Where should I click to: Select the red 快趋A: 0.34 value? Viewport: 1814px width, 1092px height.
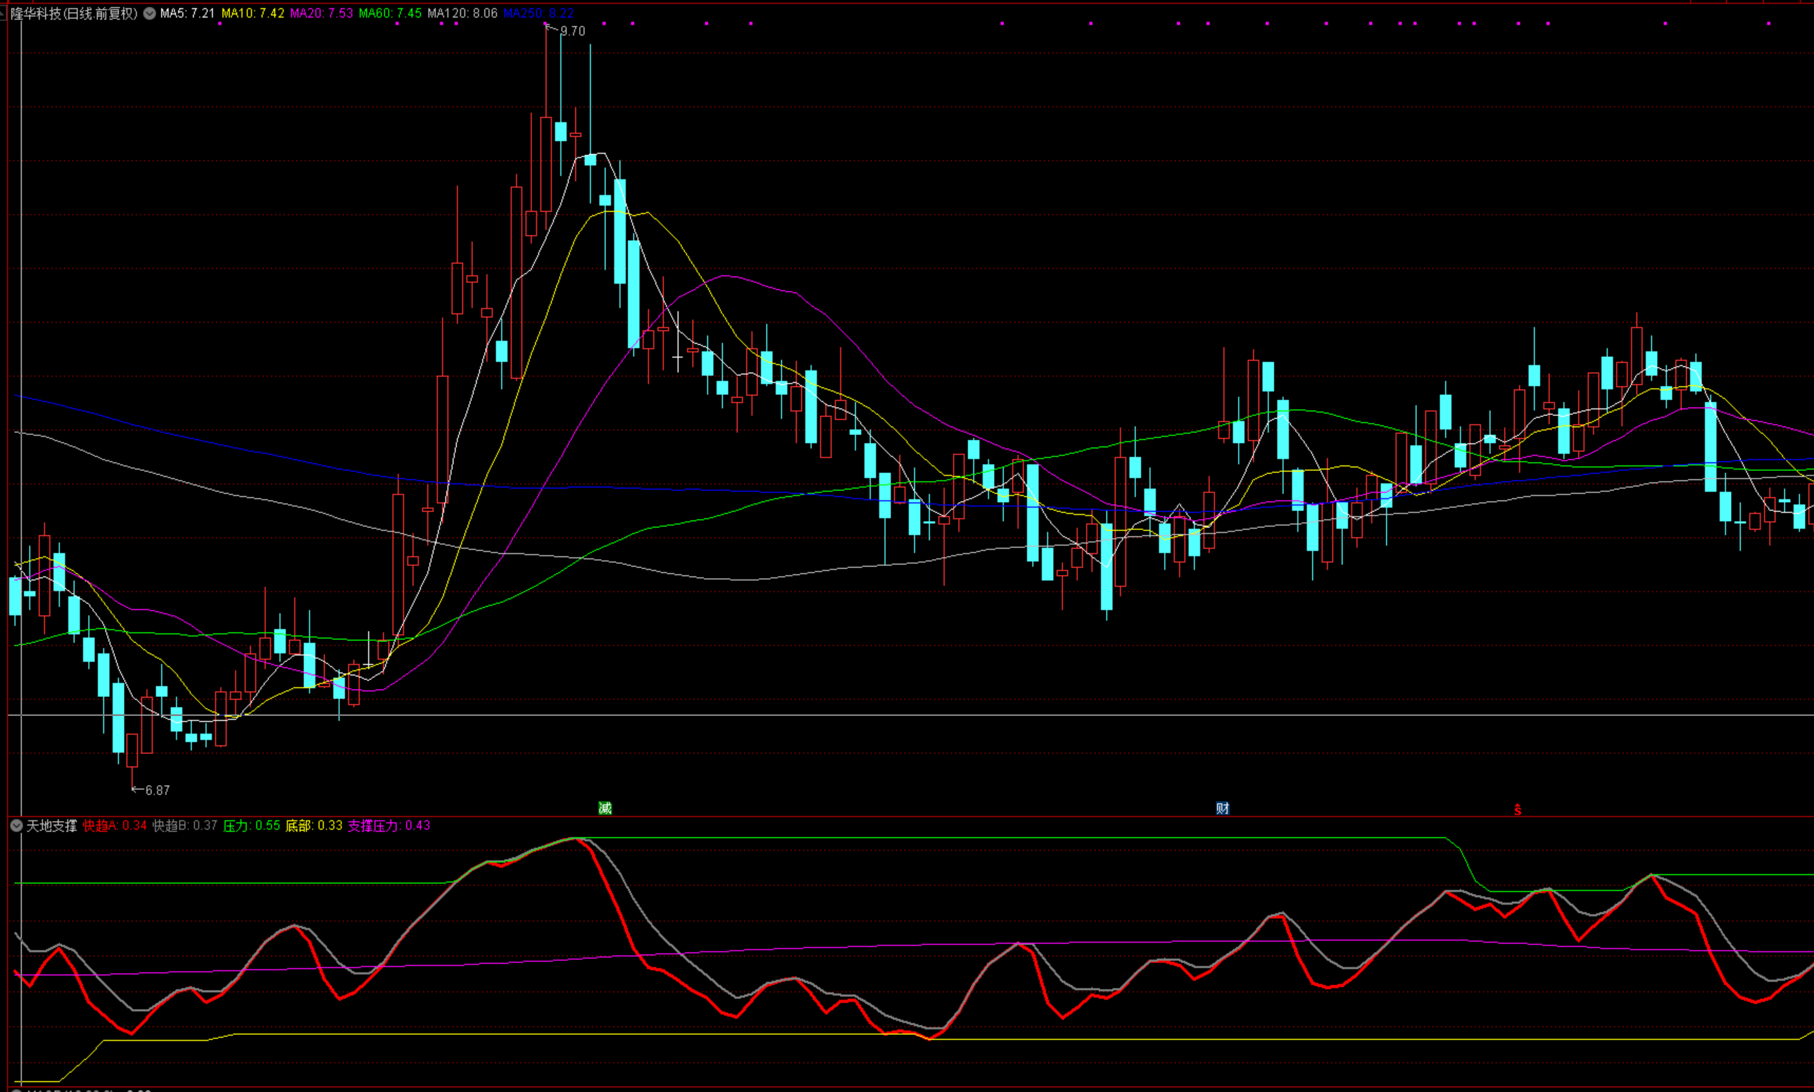pyautogui.click(x=115, y=826)
